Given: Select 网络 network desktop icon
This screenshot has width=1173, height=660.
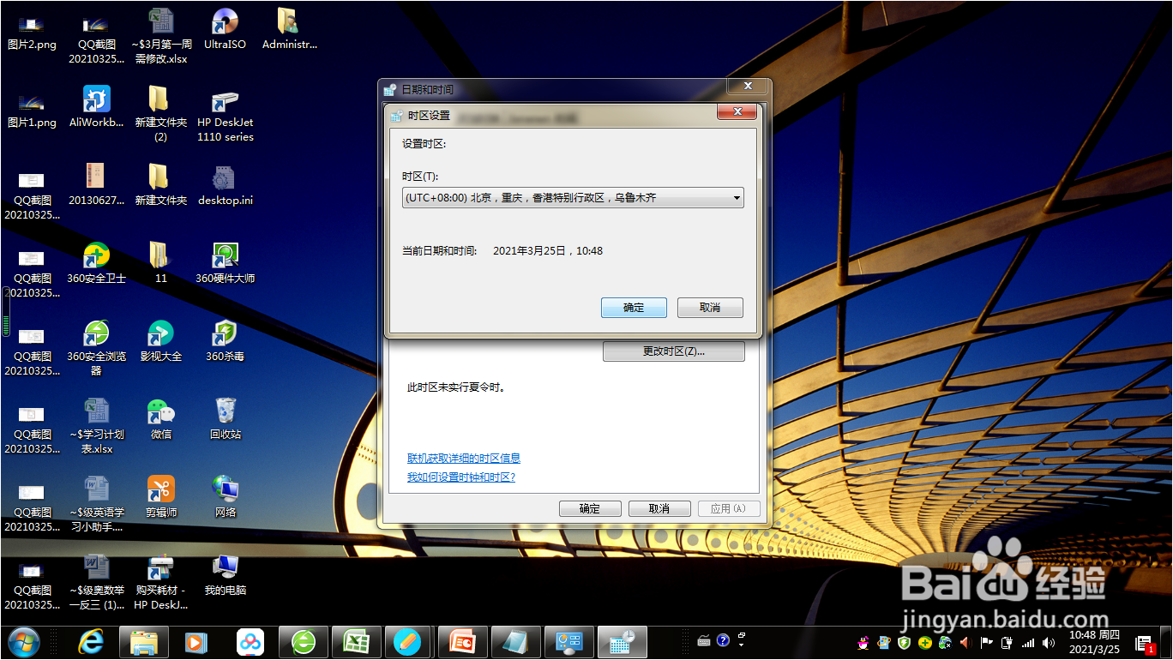Looking at the screenshot, I should point(226,497).
